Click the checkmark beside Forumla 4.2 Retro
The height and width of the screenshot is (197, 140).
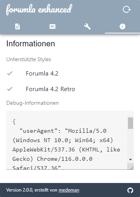(x=10, y=89)
